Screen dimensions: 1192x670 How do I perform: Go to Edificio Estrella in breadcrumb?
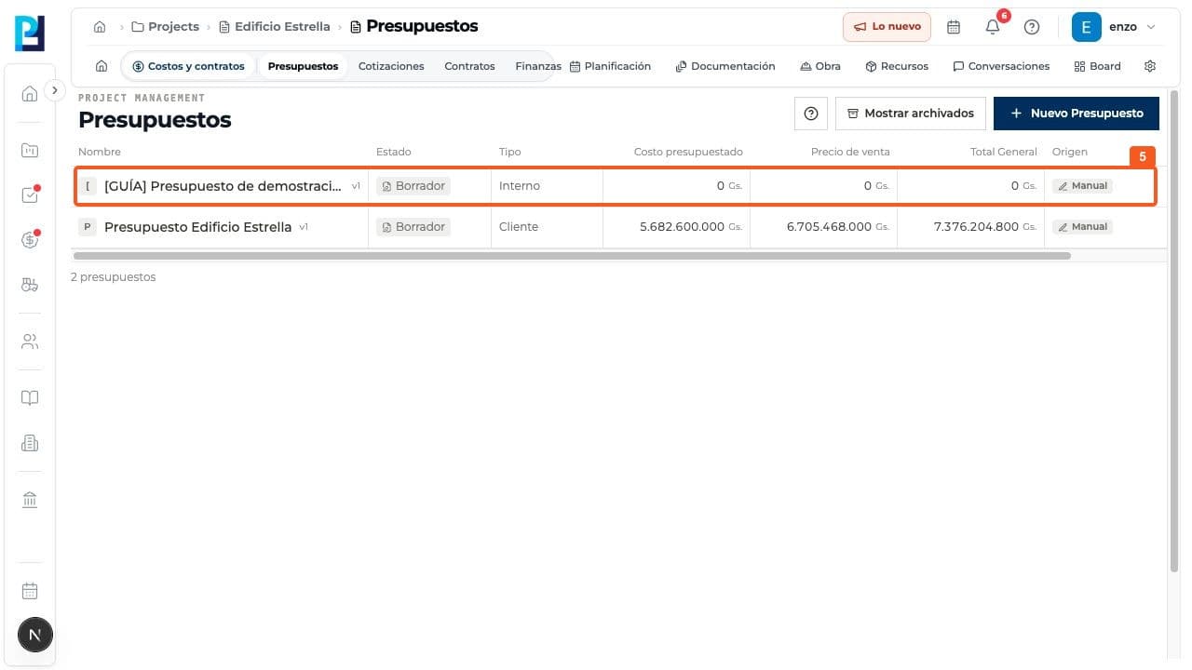[x=274, y=27]
